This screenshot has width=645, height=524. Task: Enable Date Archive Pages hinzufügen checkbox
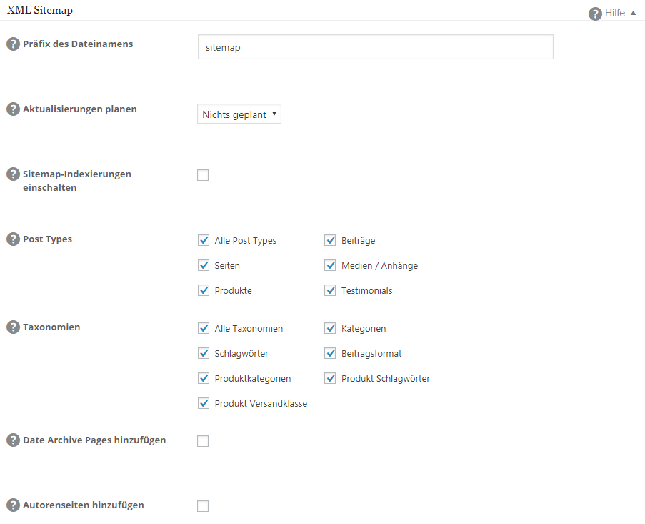tap(203, 441)
